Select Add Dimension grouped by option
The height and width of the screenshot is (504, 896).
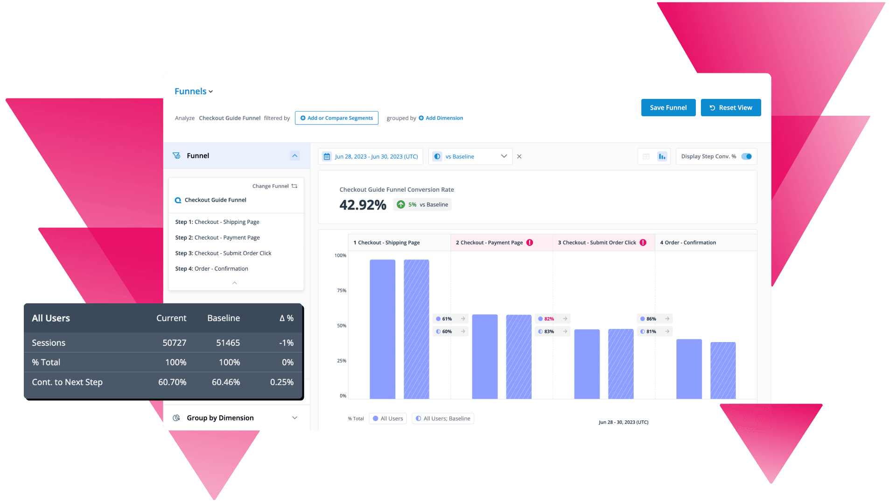(440, 118)
